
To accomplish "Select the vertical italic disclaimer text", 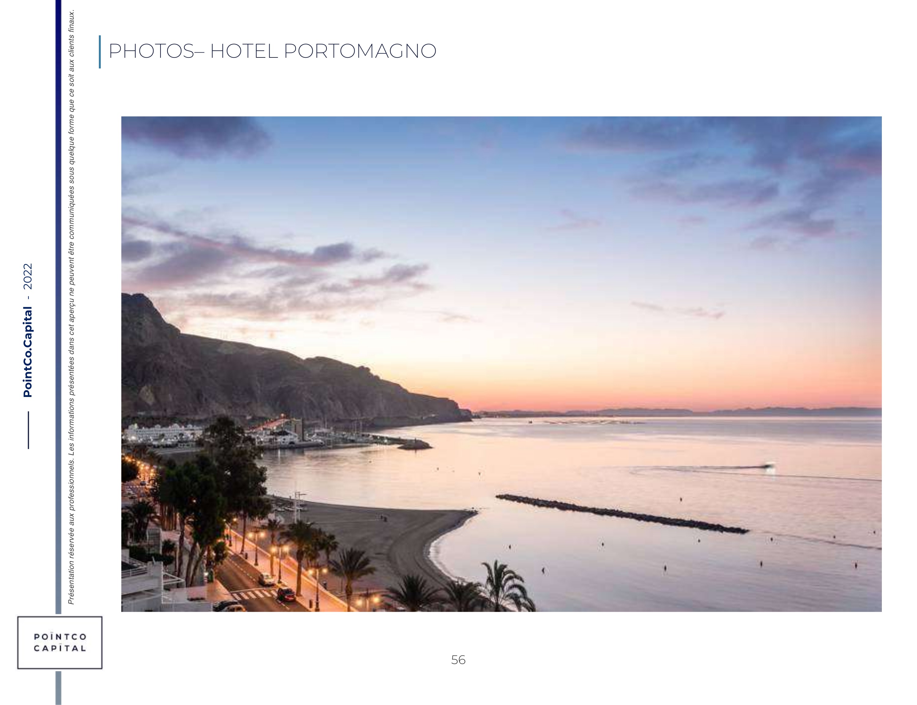I will pyautogui.click(x=71, y=307).
